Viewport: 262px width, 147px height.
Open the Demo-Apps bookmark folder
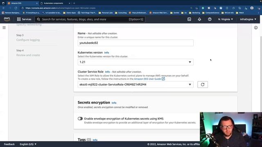(69, 13)
